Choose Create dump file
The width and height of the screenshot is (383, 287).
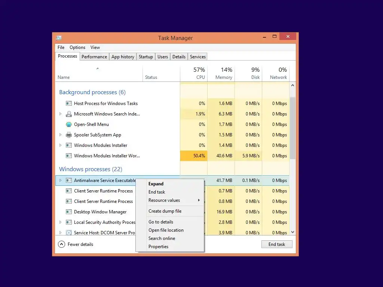tap(170, 211)
